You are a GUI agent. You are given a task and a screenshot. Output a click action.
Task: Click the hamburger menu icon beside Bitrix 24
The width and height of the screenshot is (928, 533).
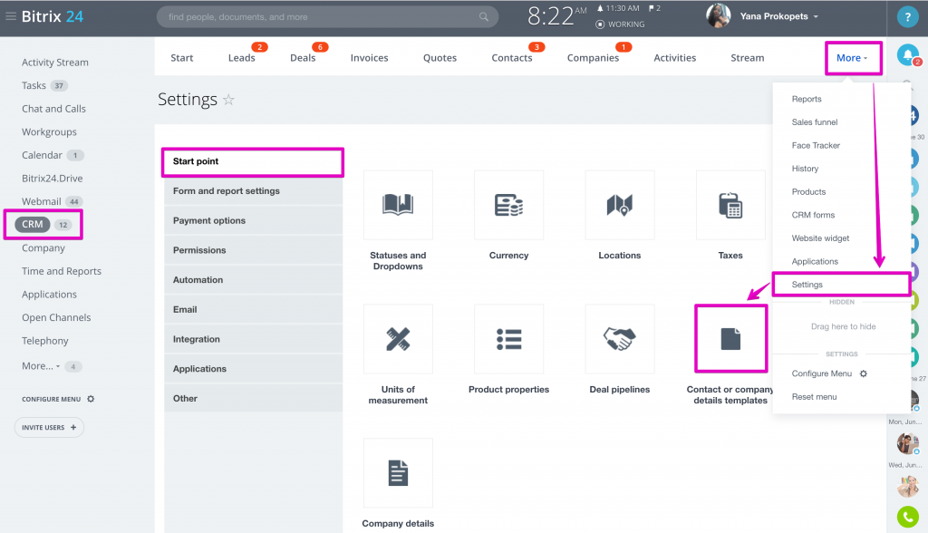(x=11, y=16)
